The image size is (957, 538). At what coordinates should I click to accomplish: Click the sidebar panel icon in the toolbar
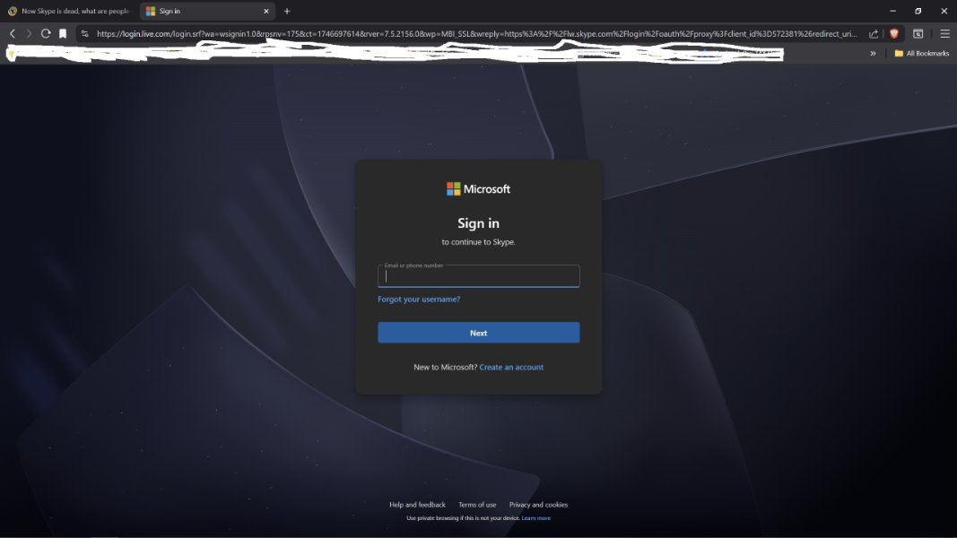(x=918, y=33)
